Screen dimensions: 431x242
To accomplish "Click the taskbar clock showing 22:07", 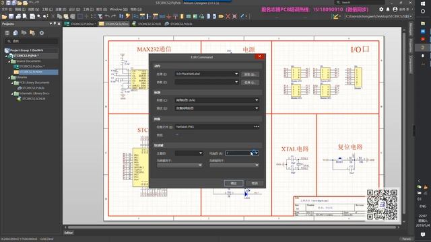I will [423, 220].
